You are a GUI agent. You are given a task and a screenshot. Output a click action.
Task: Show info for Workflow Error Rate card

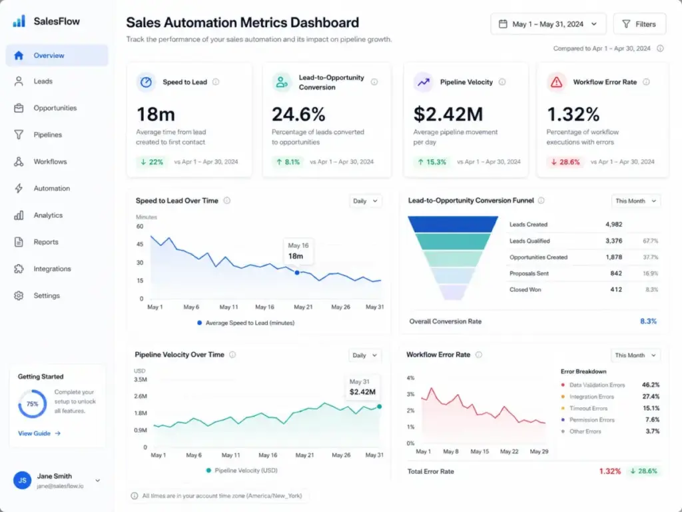pos(646,82)
